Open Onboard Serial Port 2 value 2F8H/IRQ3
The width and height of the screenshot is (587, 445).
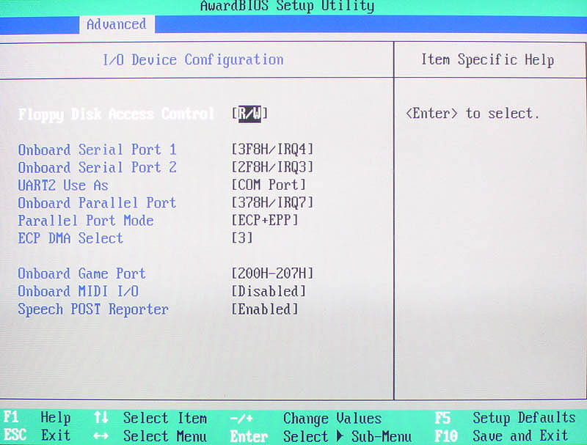(x=272, y=167)
